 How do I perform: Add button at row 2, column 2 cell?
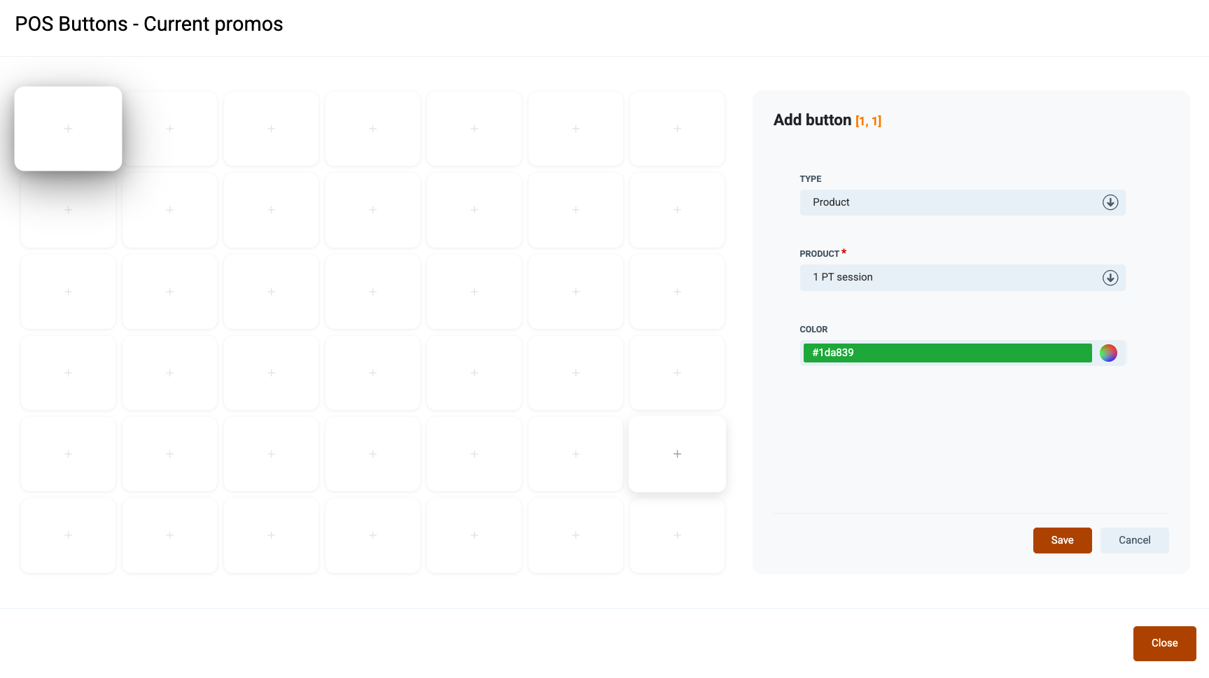click(x=170, y=210)
